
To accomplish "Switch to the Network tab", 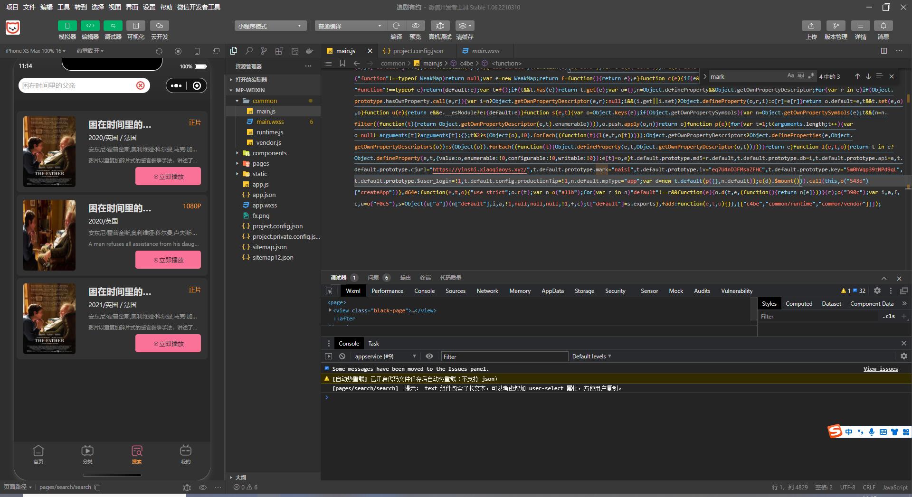I will pyautogui.click(x=487, y=291).
